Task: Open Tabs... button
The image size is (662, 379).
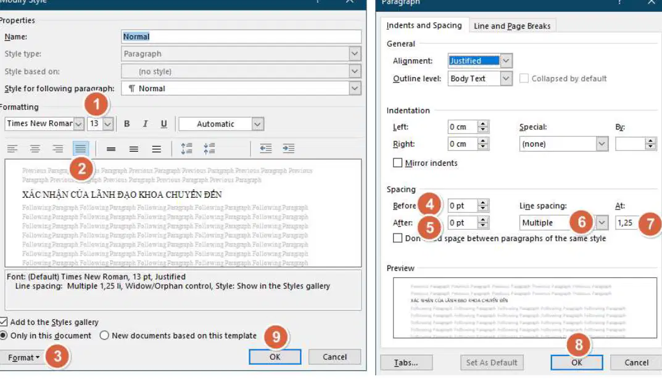Action: pos(406,362)
